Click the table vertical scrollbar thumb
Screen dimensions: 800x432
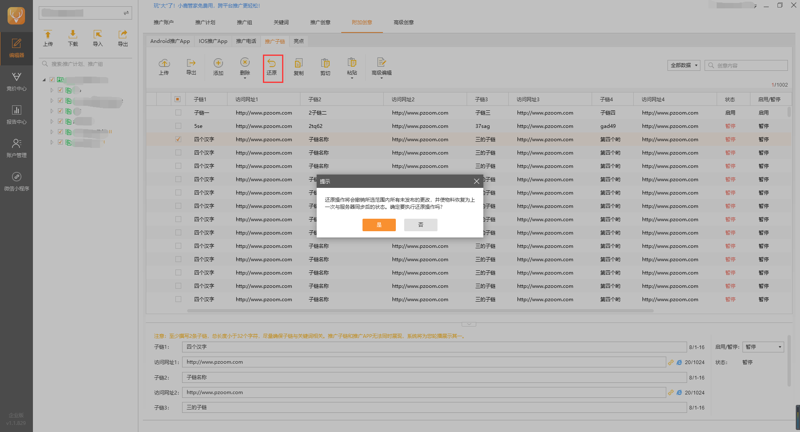[789, 112]
